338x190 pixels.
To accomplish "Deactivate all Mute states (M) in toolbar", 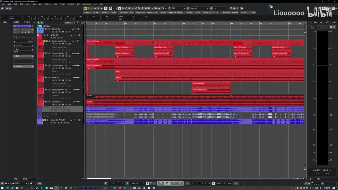I will click(x=85, y=8).
